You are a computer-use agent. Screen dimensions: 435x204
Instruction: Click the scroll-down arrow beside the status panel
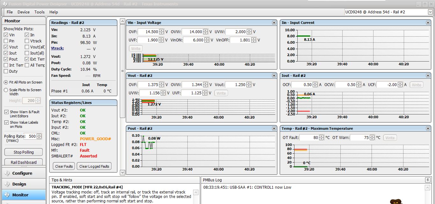pos(123,172)
